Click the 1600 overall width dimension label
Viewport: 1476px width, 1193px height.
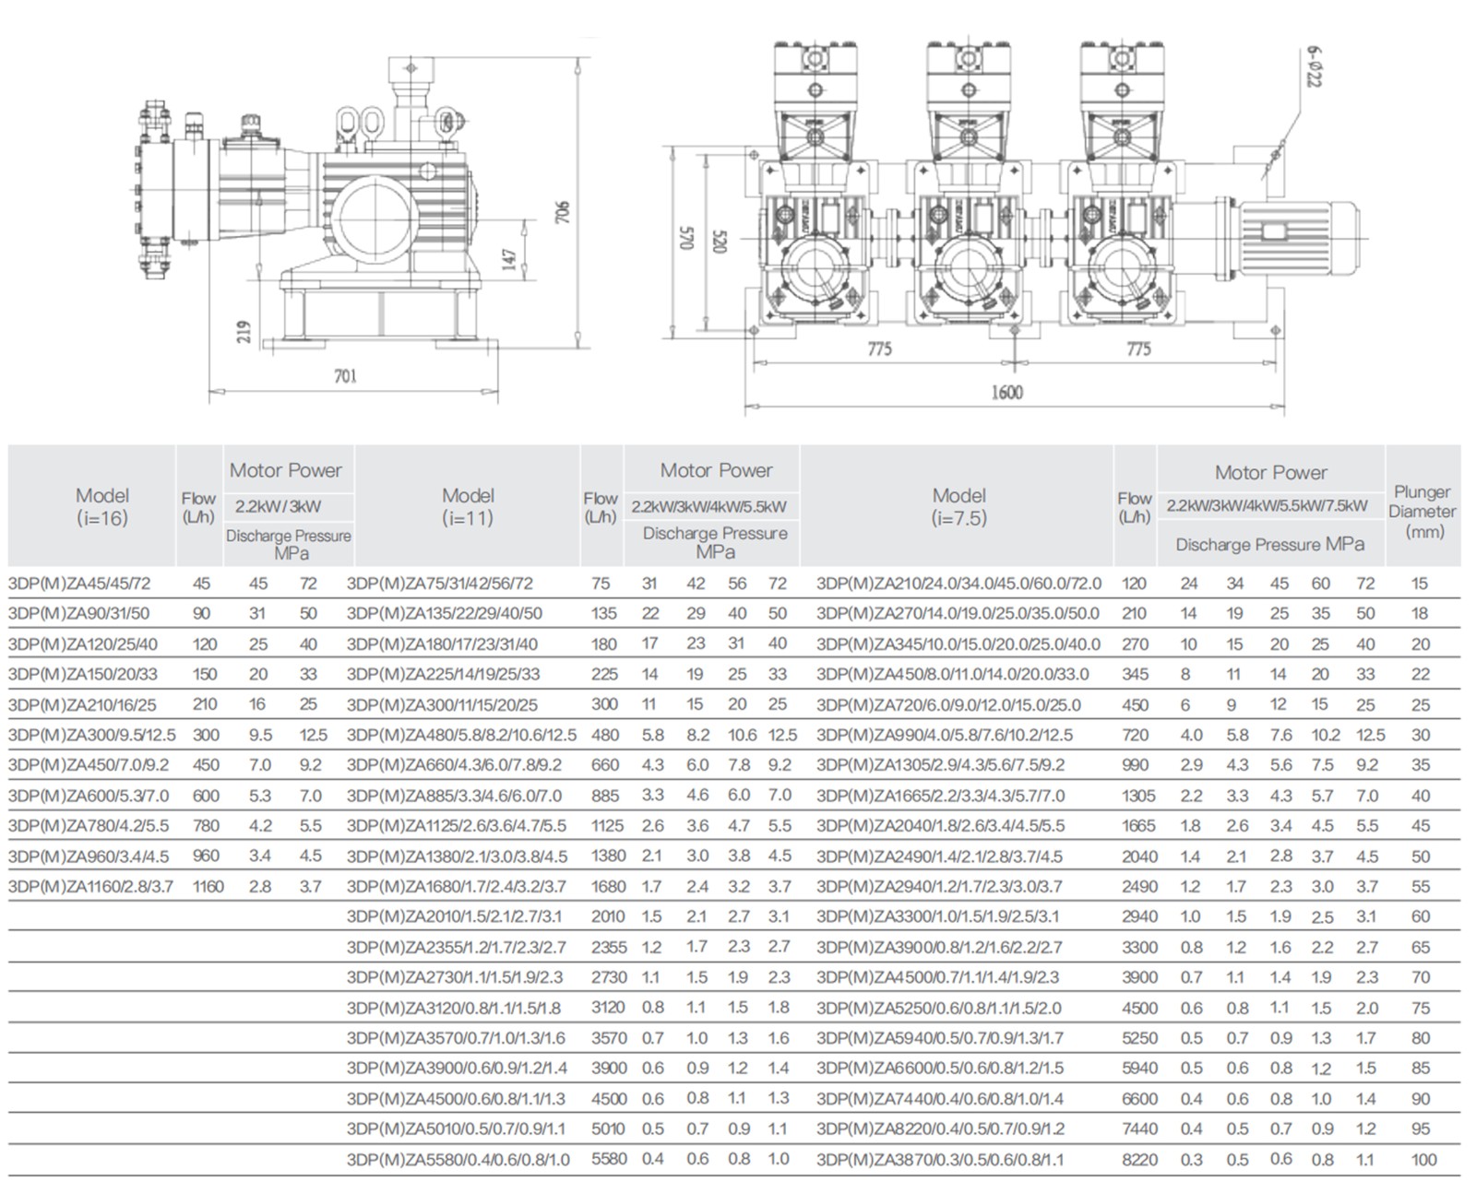point(1006,393)
